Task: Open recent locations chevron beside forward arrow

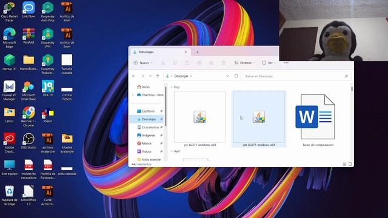Action: pyautogui.click(x=150, y=76)
